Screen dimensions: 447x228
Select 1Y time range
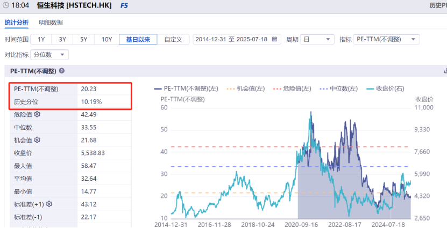pos(41,39)
